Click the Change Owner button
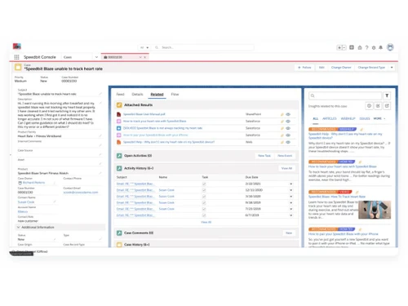Viewport: 408px width, 306px height. (x=341, y=68)
